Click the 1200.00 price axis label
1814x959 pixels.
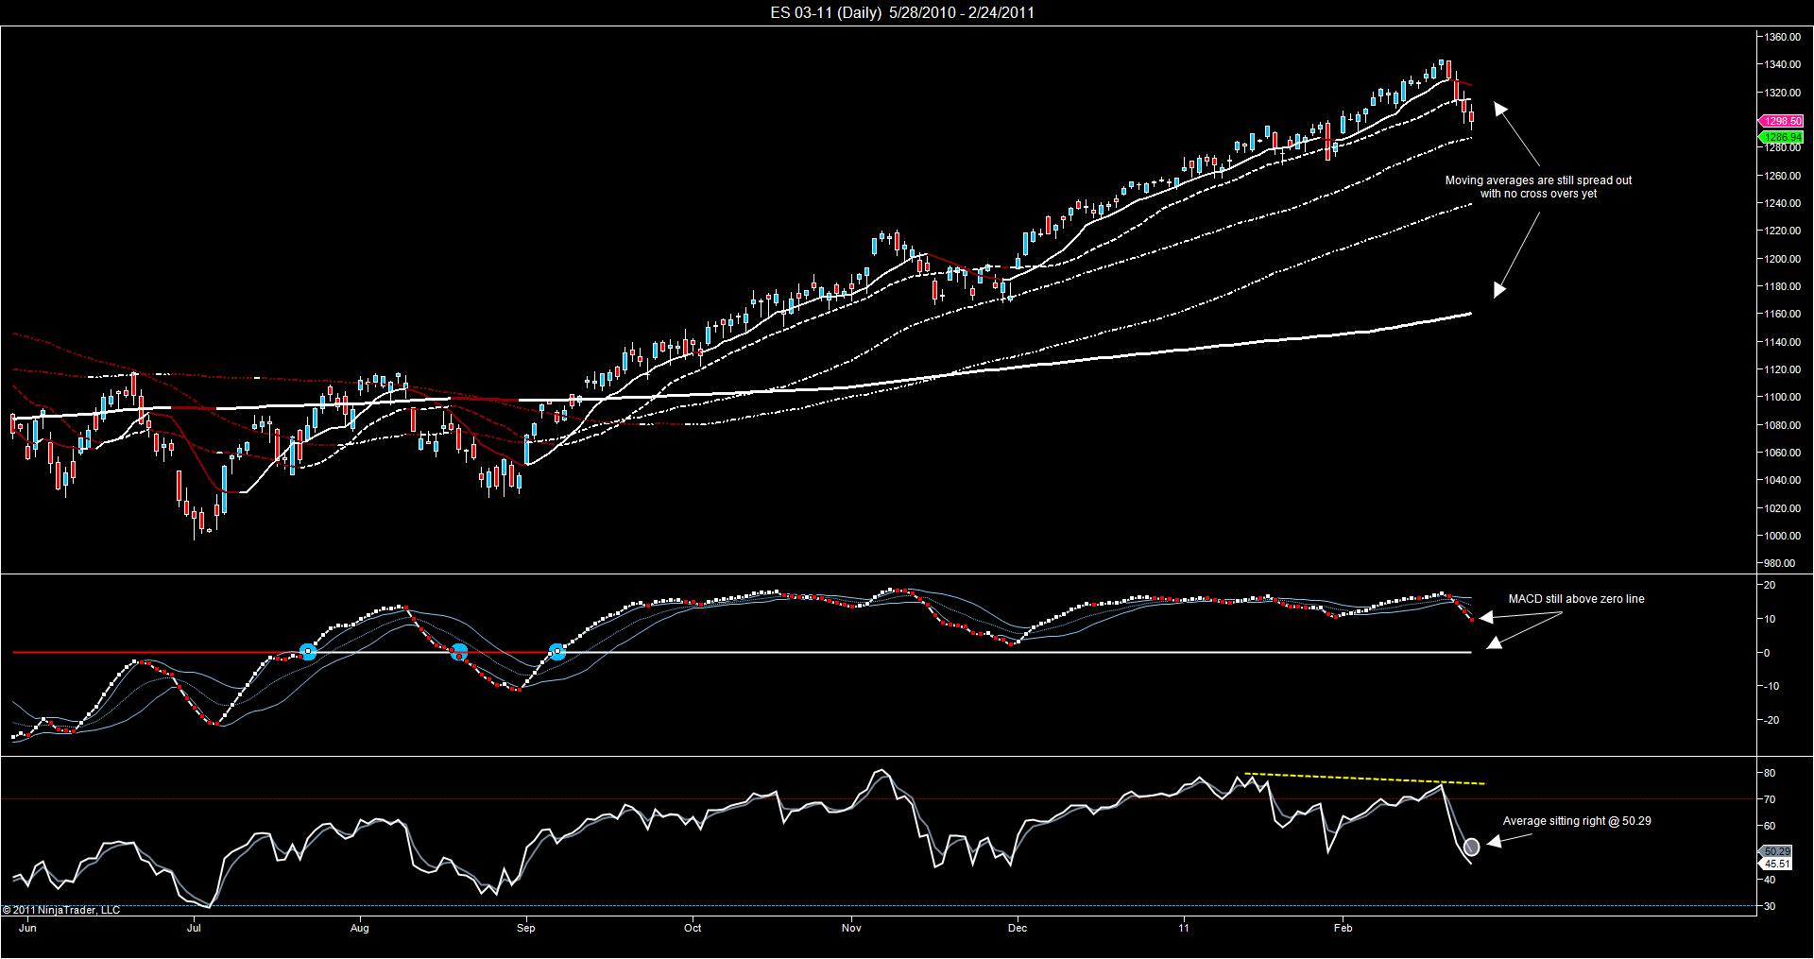(1783, 259)
